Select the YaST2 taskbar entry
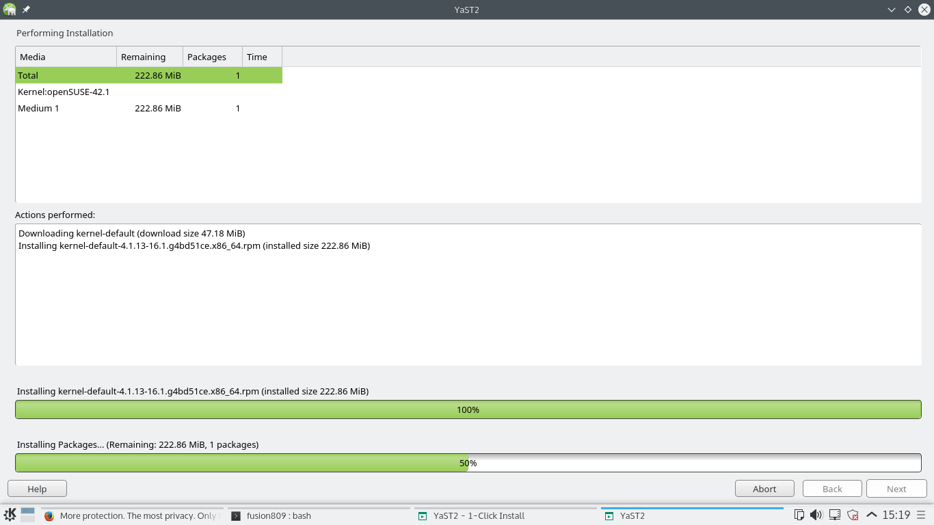 coord(692,516)
